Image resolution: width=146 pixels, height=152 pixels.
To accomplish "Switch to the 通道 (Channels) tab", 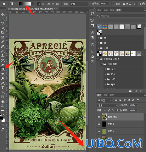I will (x=106, y=95).
